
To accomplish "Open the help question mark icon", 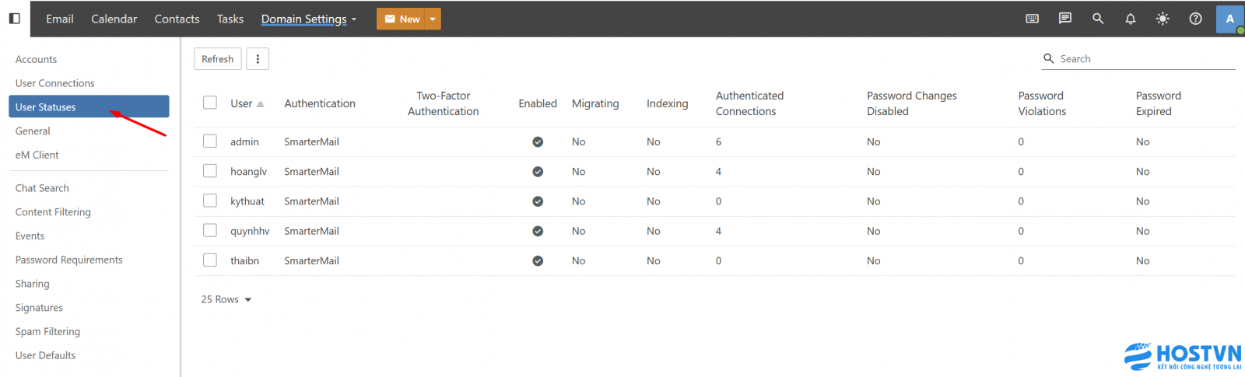I will coord(1196,19).
